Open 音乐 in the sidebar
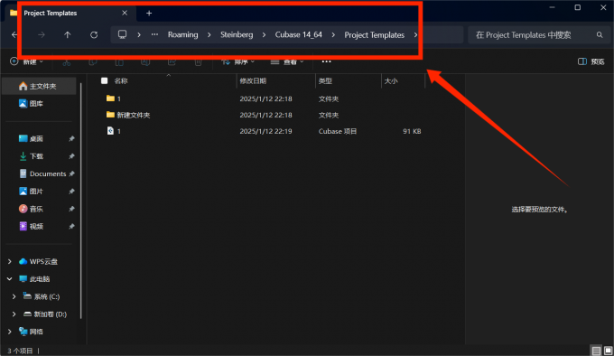614x356 pixels. click(x=31, y=209)
